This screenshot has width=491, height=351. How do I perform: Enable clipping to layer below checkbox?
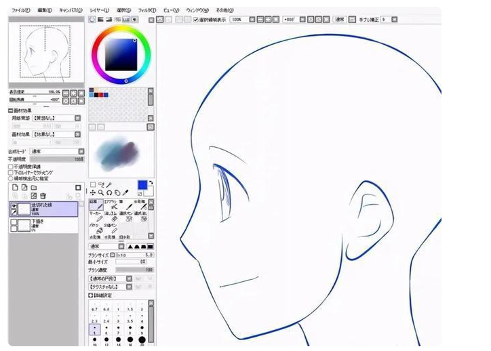tap(11, 172)
